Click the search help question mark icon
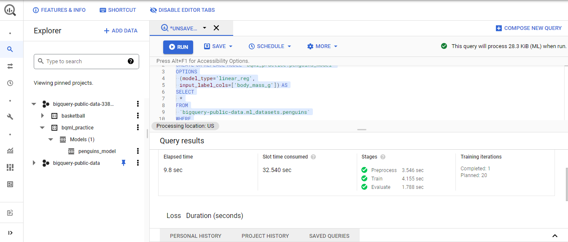 point(131,61)
